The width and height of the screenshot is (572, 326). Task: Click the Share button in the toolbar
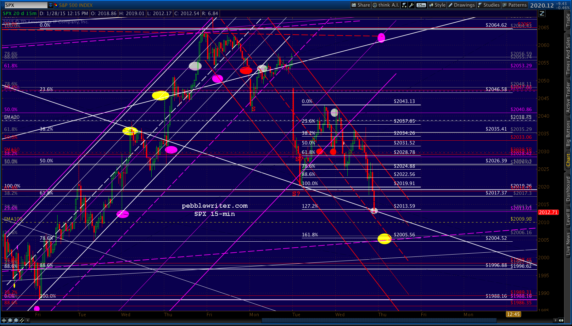click(361, 5)
